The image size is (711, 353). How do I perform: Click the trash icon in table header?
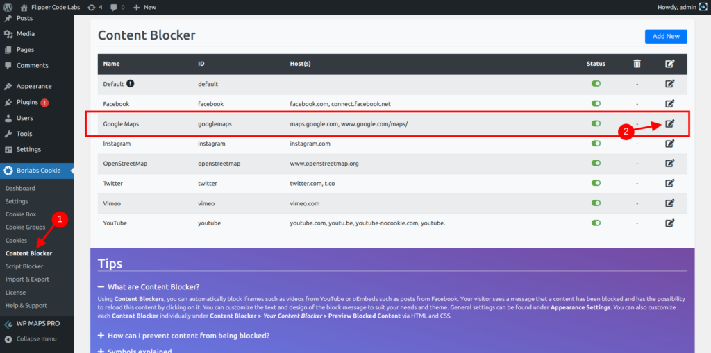[637, 64]
